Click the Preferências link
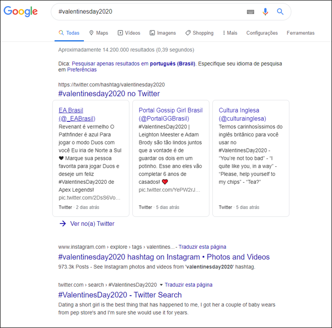The image size is (332, 328). pos(82,70)
